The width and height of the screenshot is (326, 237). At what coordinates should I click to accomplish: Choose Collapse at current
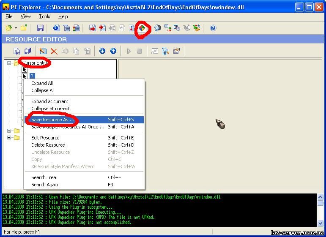pos(84,109)
